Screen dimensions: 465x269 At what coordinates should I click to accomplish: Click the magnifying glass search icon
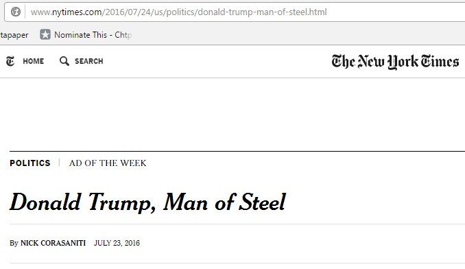pos(64,61)
